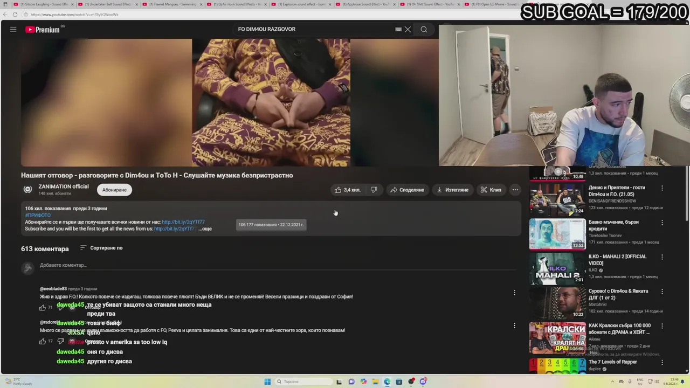Click Добавете коментар input field

tap(278, 265)
